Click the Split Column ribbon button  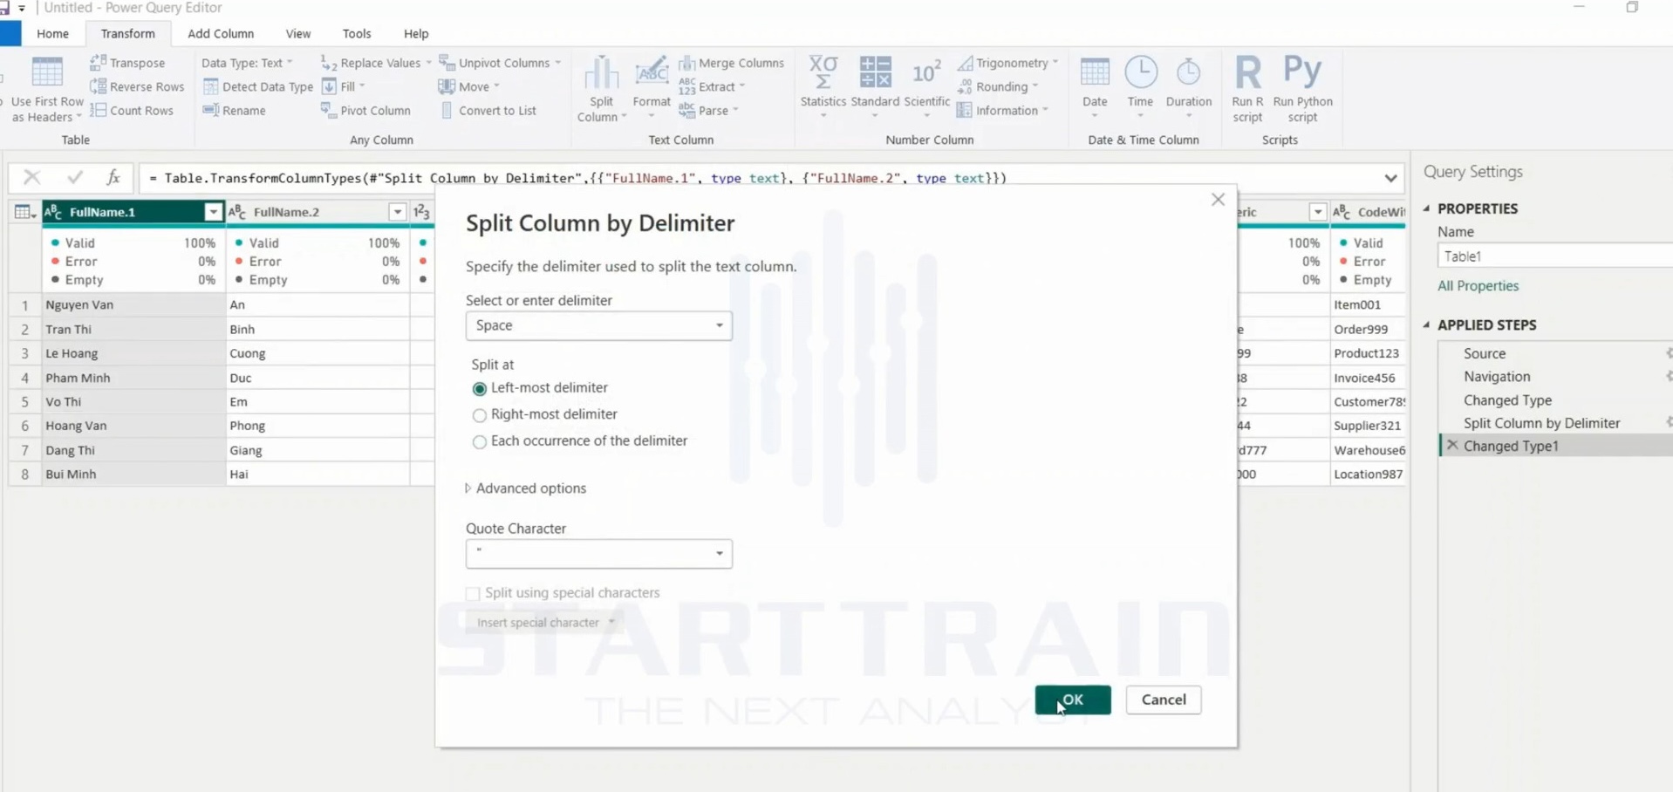tap(601, 88)
